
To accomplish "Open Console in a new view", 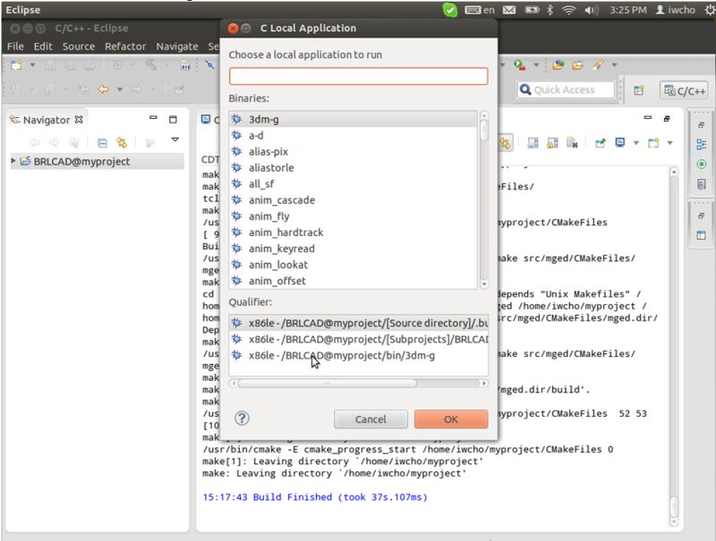I will pos(654,141).
